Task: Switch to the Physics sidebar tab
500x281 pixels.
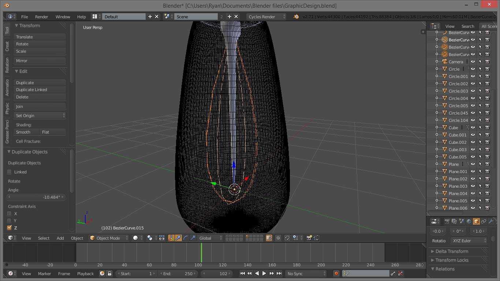Action: [x=7, y=108]
